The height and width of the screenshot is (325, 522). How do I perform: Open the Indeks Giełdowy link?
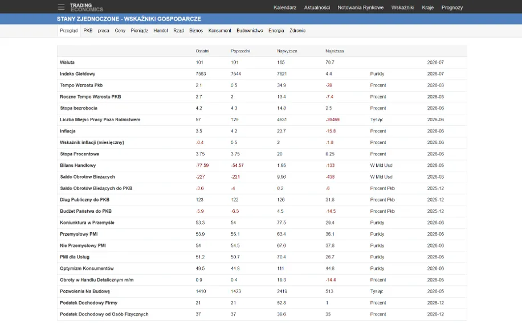(78, 74)
